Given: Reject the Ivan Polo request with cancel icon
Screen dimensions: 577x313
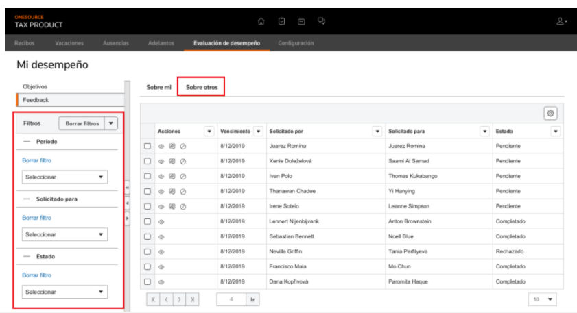Looking at the screenshot, I should click(x=183, y=176).
